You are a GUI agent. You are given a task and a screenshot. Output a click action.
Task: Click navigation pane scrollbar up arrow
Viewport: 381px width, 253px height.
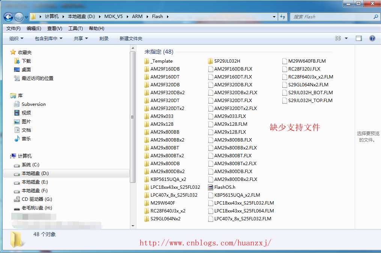coord(133,48)
